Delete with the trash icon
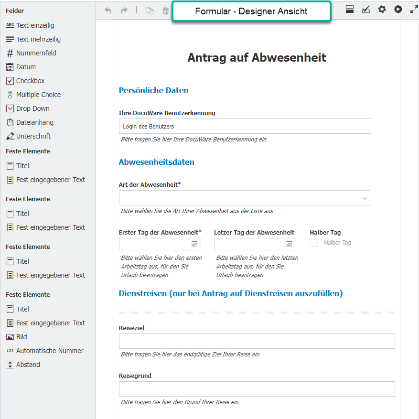Image resolution: width=419 pixels, height=419 pixels. click(165, 10)
